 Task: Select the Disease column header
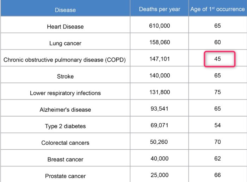click(65, 10)
